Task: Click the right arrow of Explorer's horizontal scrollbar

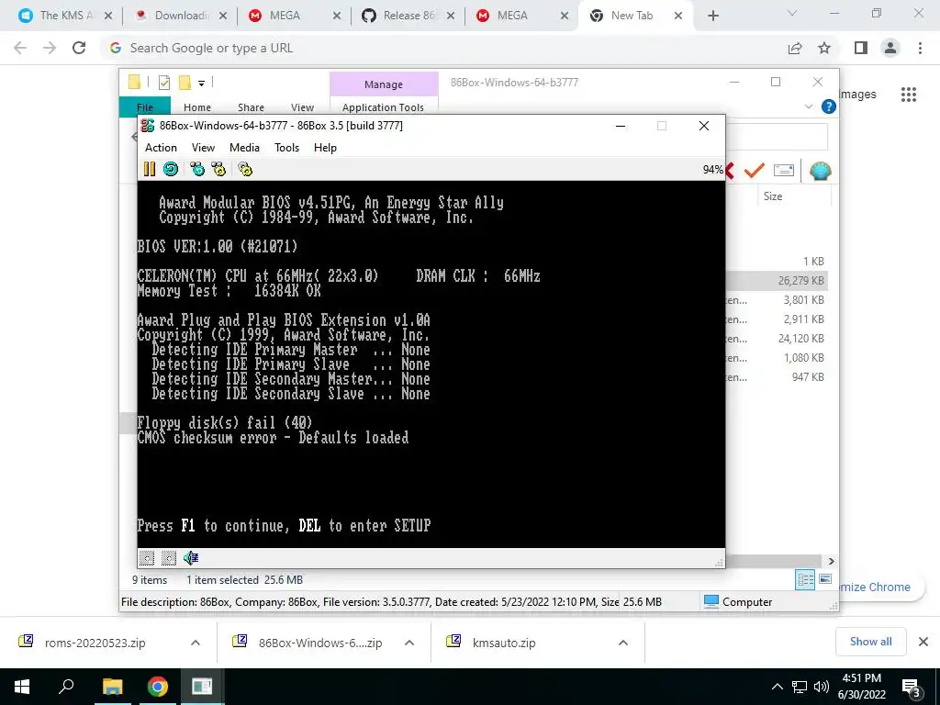Action: pyautogui.click(x=831, y=561)
